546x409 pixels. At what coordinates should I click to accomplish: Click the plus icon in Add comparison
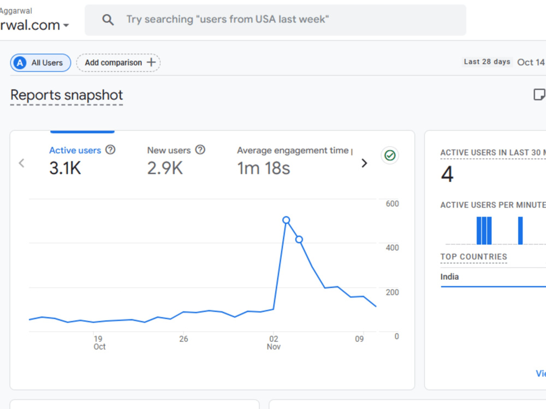[x=151, y=63]
